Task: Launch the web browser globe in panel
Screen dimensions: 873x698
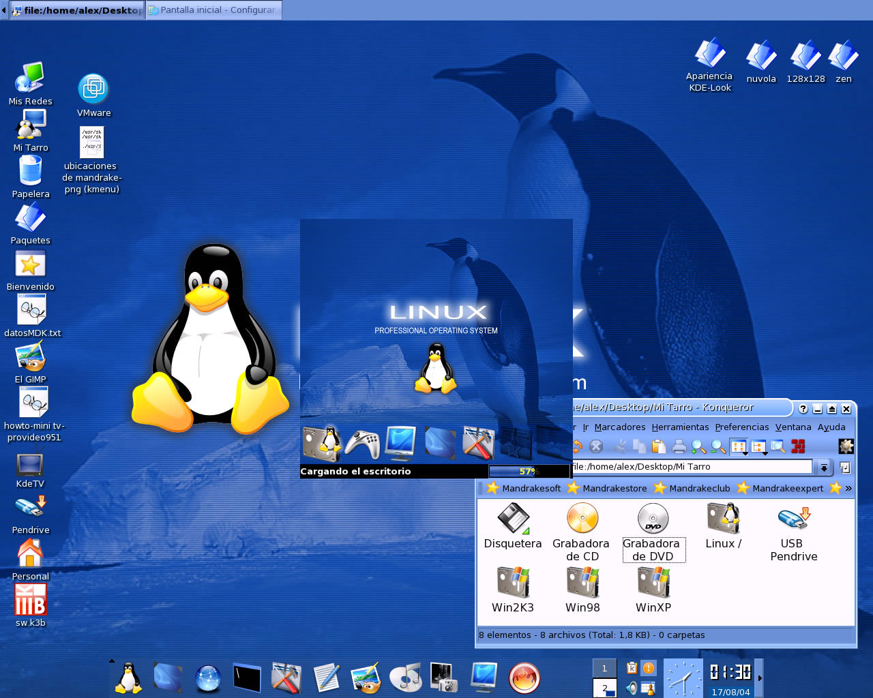Action: point(208,678)
